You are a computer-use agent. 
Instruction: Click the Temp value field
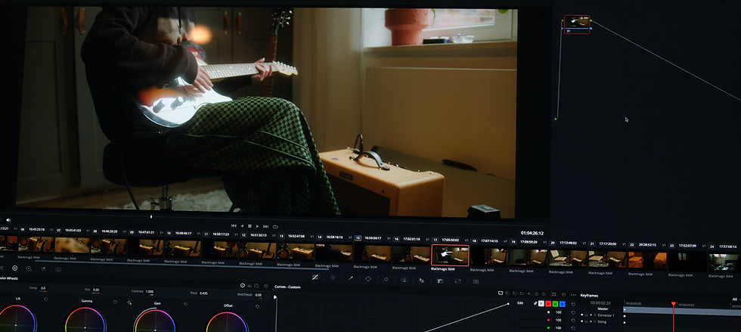coord(43,288)
